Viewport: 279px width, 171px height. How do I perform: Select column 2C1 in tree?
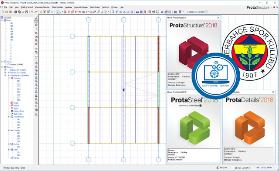pyautogui.click(x=19, y=81)
